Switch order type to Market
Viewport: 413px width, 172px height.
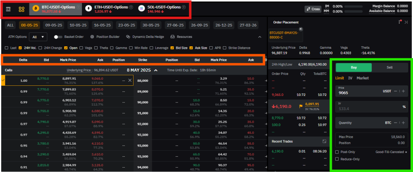[363, 78]
